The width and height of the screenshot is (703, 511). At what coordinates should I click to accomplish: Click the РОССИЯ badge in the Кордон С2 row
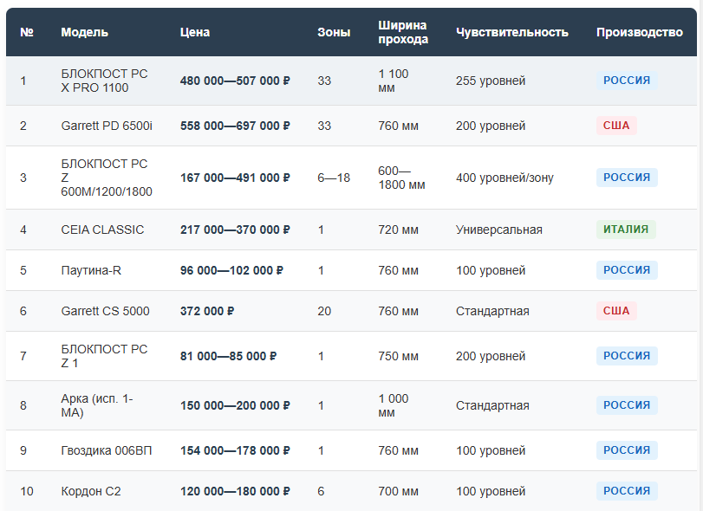(x=627, y=491)
